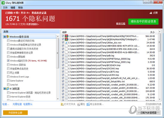Check Windows剪贴板 checkbox

pos(8,56)
